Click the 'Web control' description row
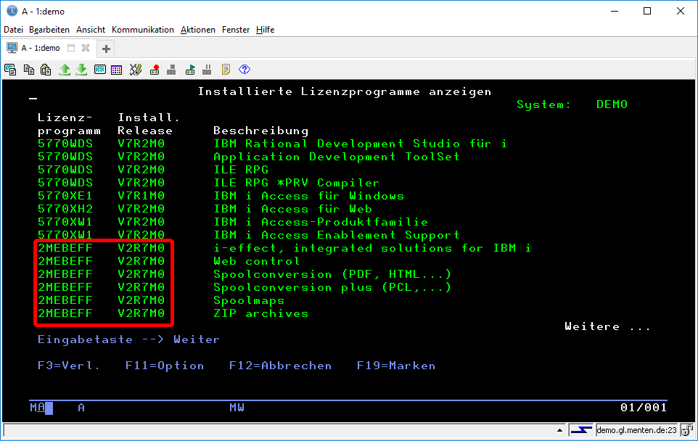 (256, 261)
